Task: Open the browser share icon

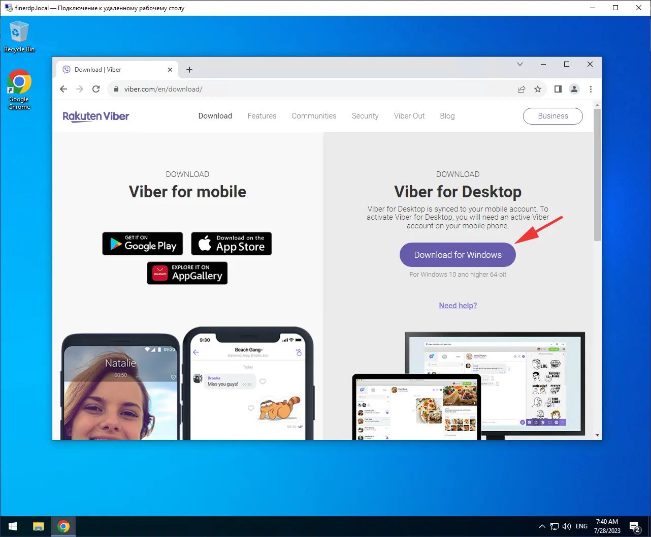Action: (521, 88)
